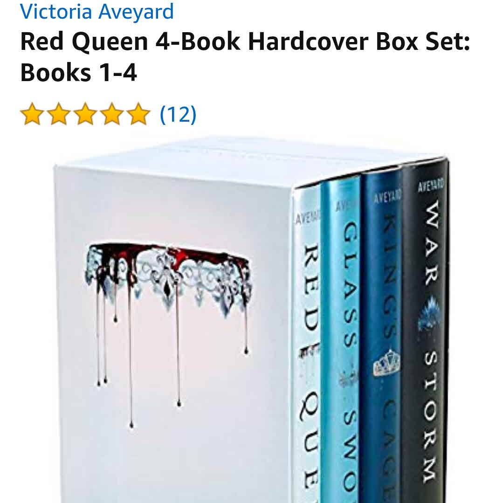
Task: Click the fourth gold rating star
Action: point(112,114)
